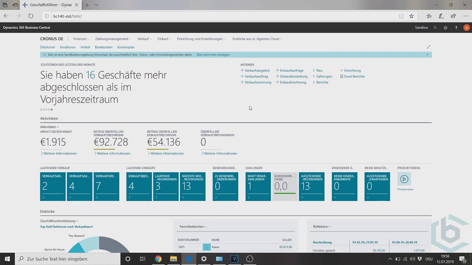Open the Rohbilanz dropdown
Viewport: 472px width, 265px height.
tap(322, 227)
